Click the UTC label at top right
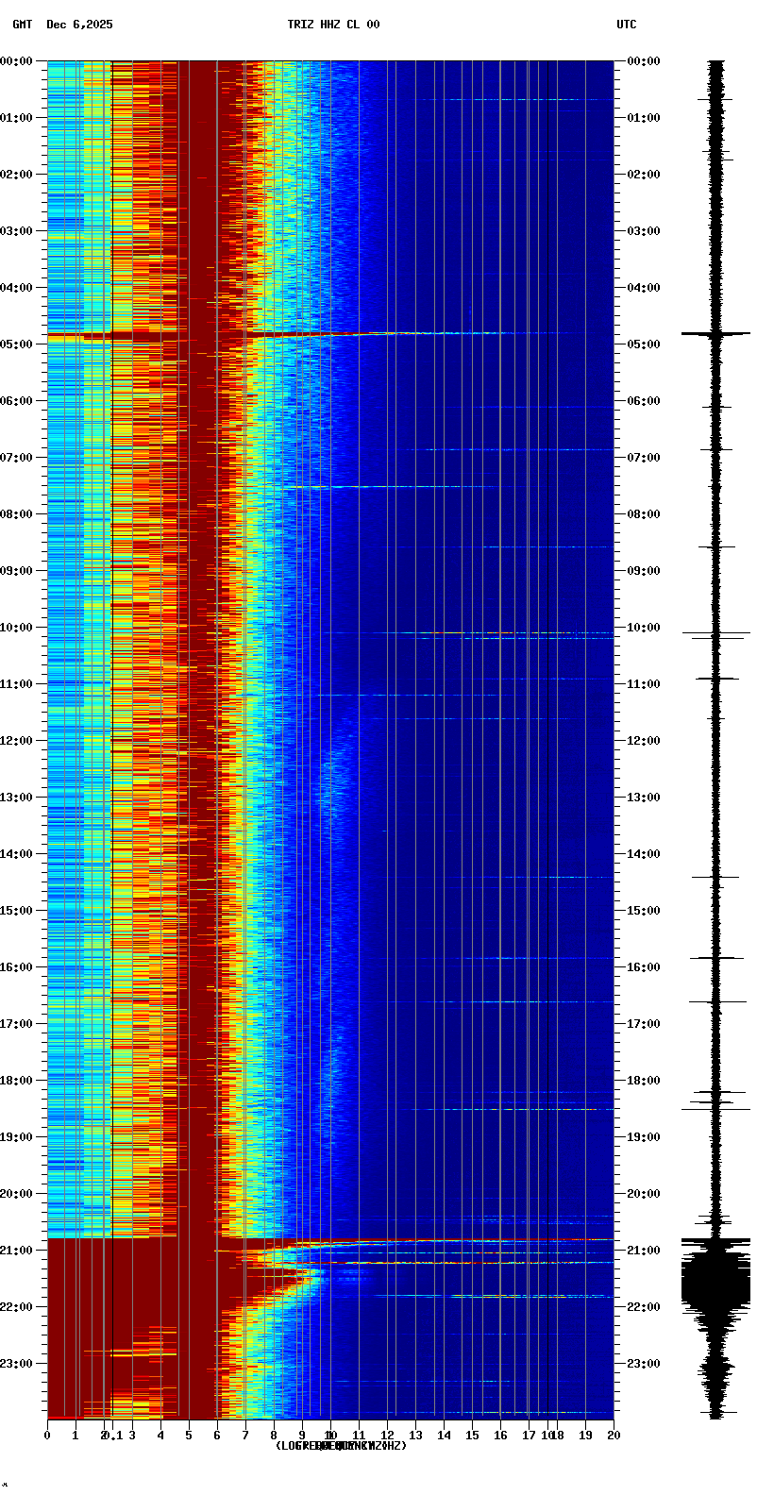 coord(626,25)
